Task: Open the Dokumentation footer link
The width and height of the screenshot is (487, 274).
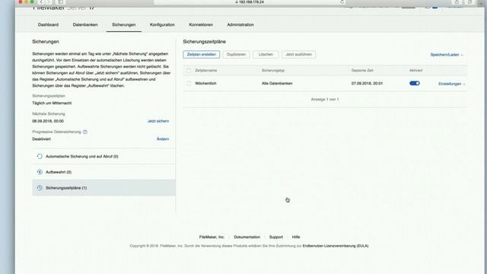Action: tap(247, 237)
